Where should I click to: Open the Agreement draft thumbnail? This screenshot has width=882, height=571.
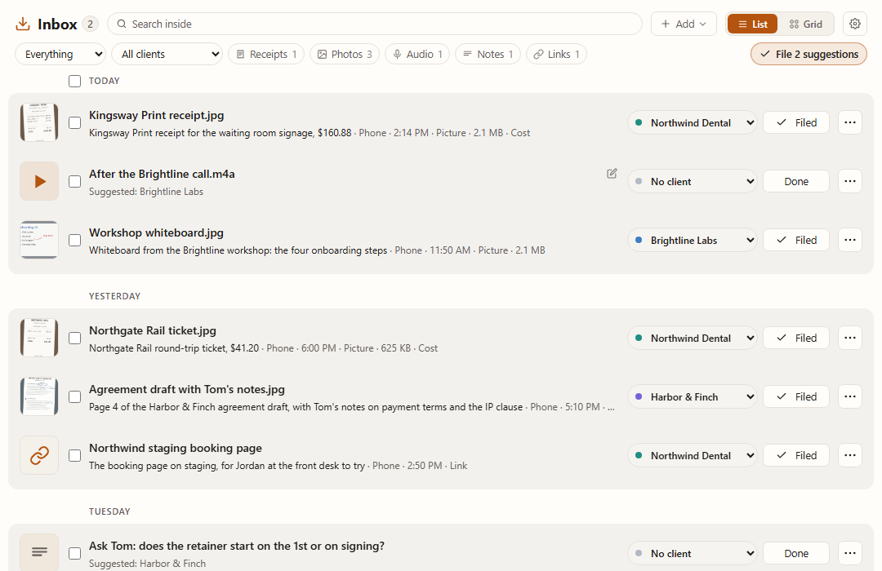coord(39,396)
